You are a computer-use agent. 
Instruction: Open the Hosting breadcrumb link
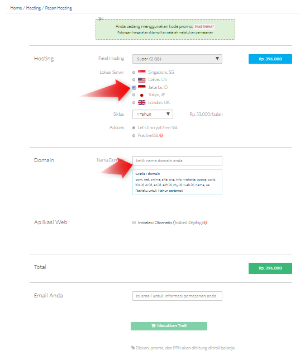coord(34,8)
